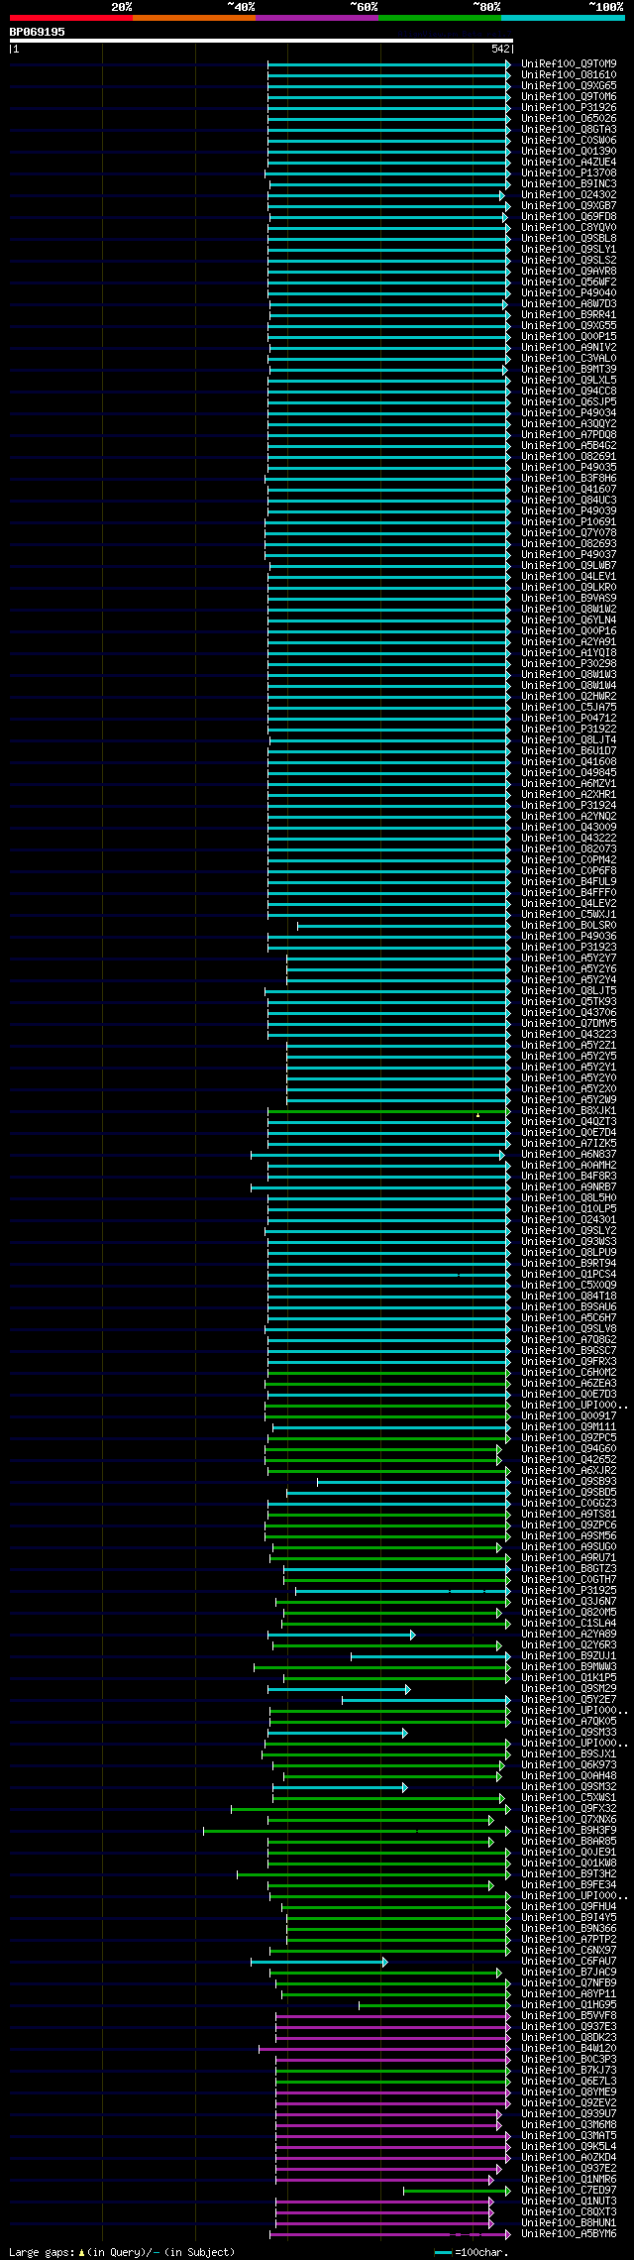Select the label UniRef100_Q94CC8
Screen dimensions: 634x2260
tap(569, 392)
